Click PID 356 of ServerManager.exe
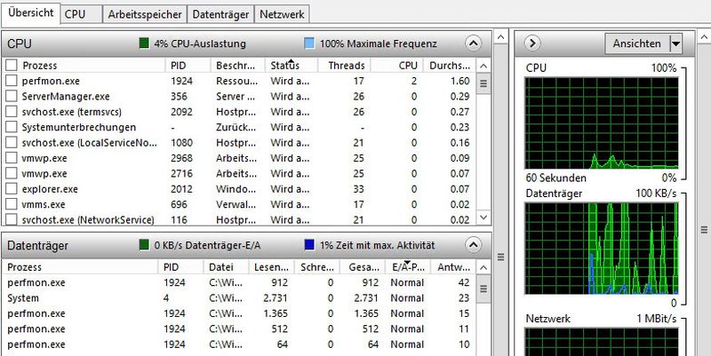This screenshot has width=711, height=356. [179, 97]
